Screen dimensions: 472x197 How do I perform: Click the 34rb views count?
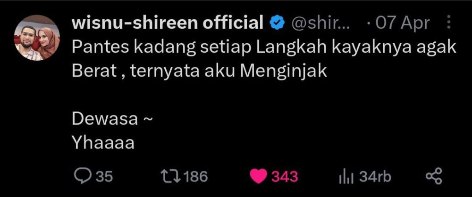click(375, 177)
